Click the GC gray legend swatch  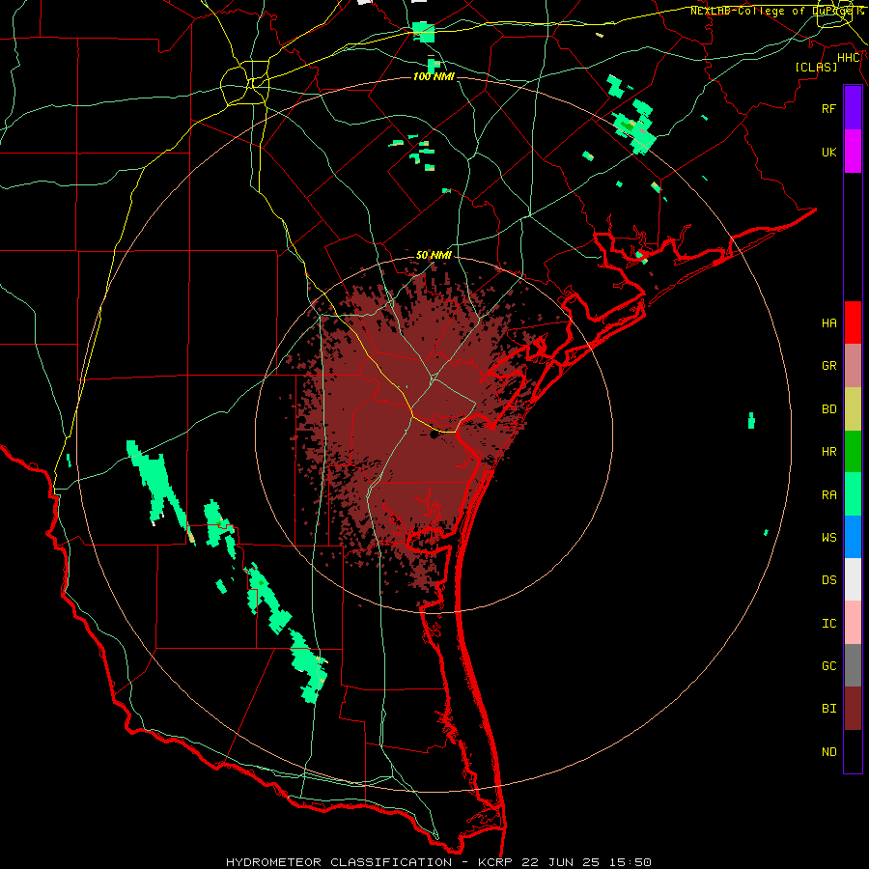[853, 665]
